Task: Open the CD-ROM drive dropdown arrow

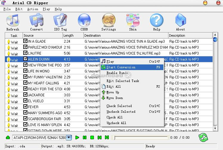Action: pyautogui.click(x=69, y=137)
